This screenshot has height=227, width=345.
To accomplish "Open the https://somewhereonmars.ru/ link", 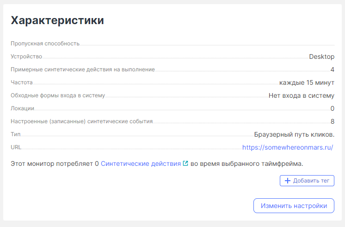I will 288,147.
